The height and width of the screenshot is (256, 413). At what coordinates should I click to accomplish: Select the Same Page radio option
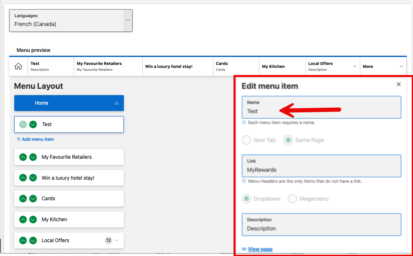click(x=288, y=140)
